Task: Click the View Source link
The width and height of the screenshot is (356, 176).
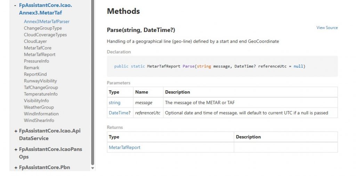Action: pyautogui.click(x=327, y=28)
